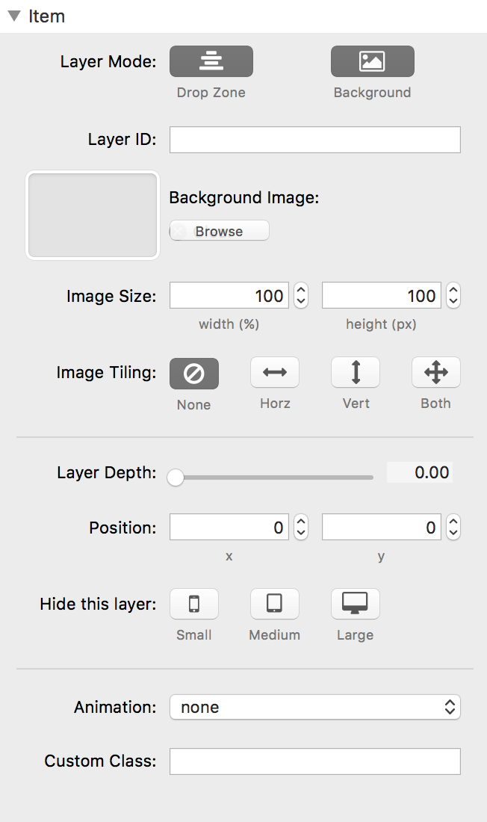
Task: Click the image height stepper
Action: pos(453,296)
